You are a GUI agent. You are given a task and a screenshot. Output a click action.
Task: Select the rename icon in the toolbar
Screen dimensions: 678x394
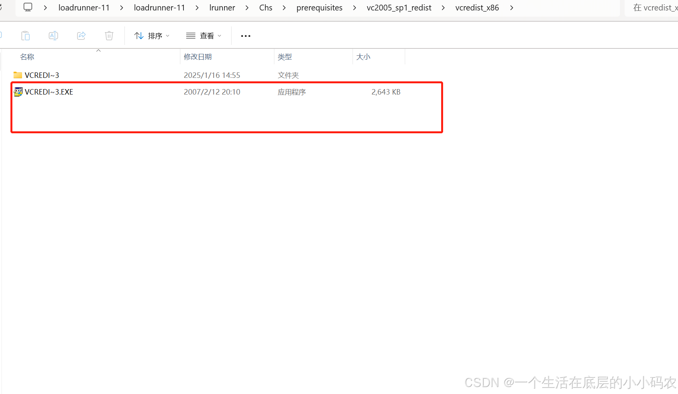53,36
